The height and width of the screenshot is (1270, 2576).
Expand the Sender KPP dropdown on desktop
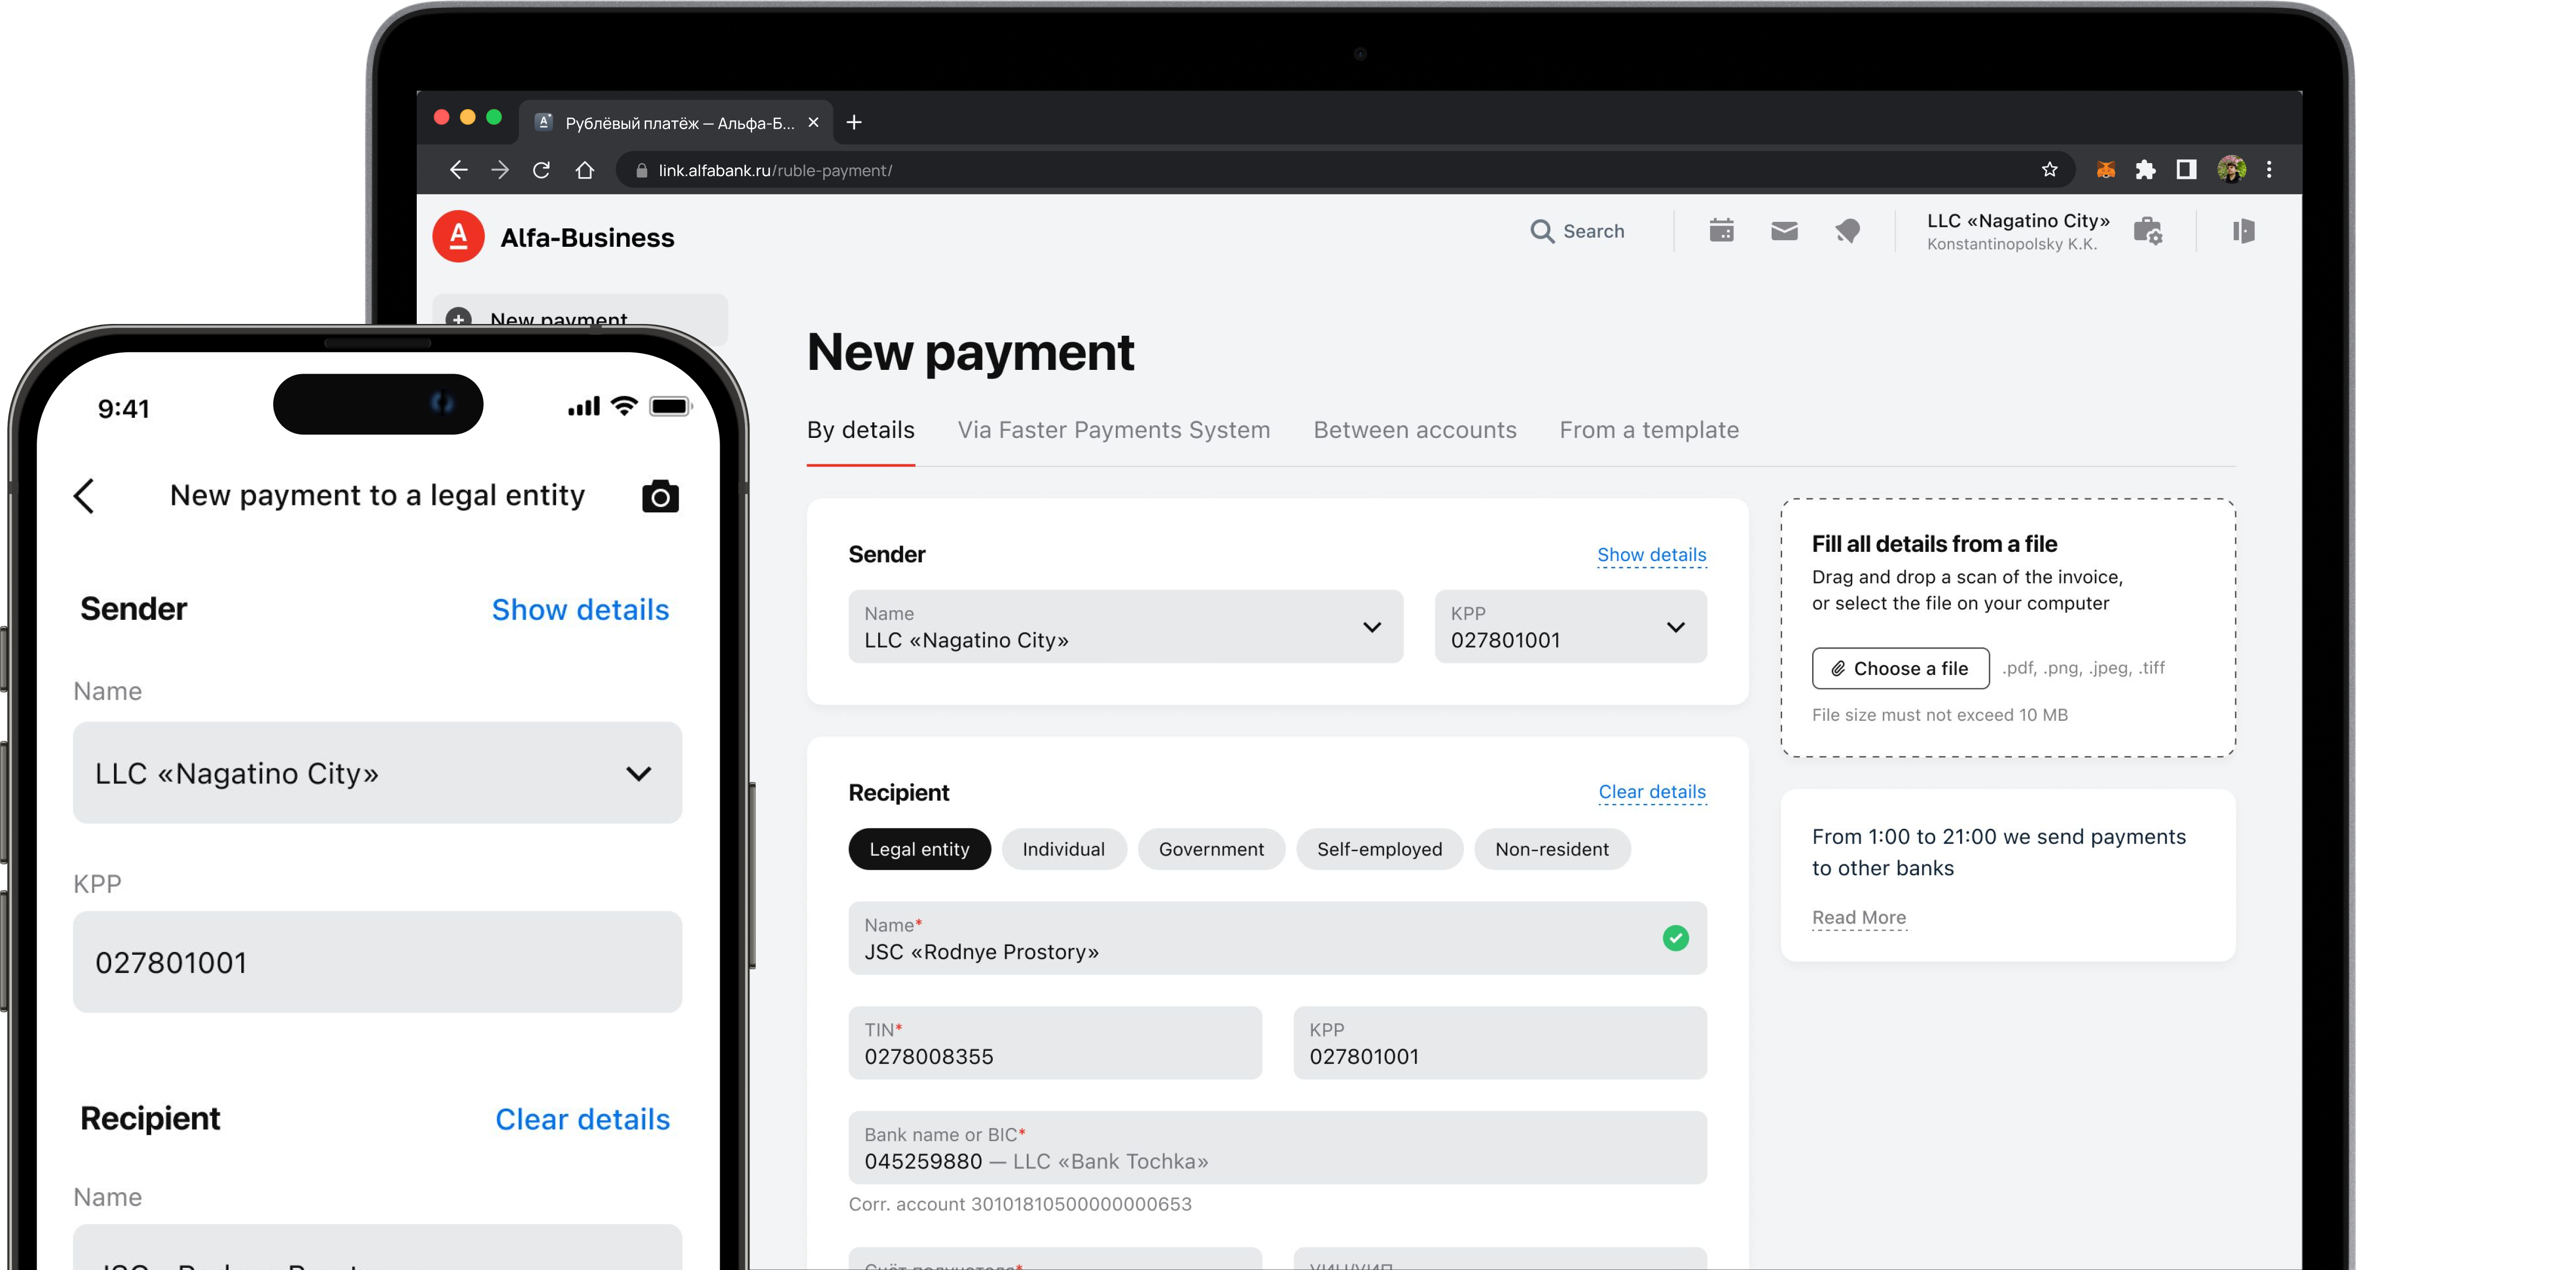coord(1570,627)
